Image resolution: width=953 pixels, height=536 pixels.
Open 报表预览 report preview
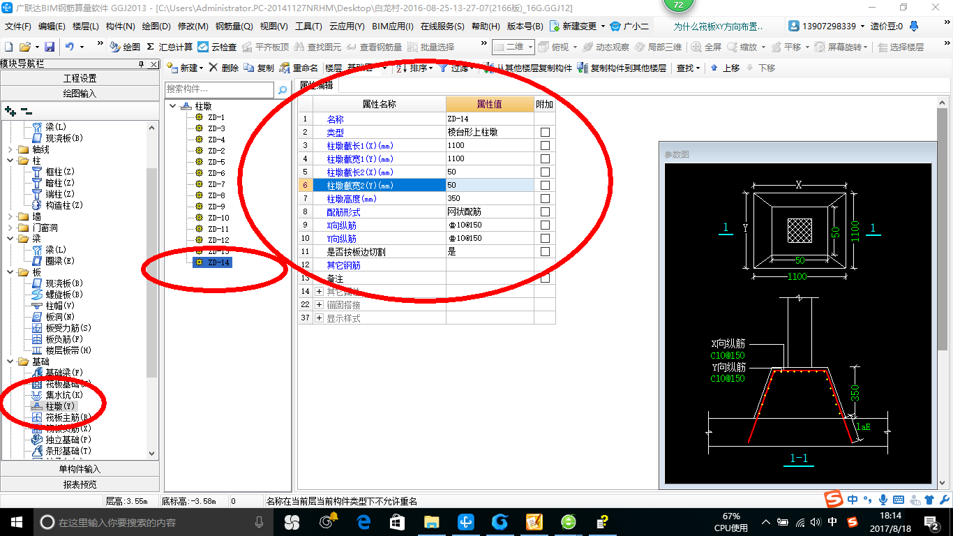tap(80, 484)
